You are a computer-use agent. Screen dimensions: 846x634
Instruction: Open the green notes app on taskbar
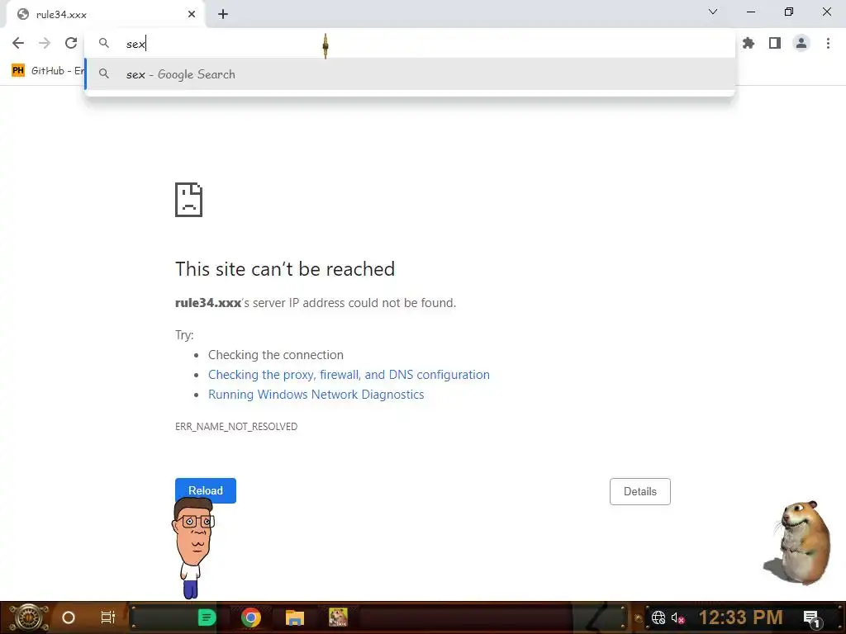point(207,617)
